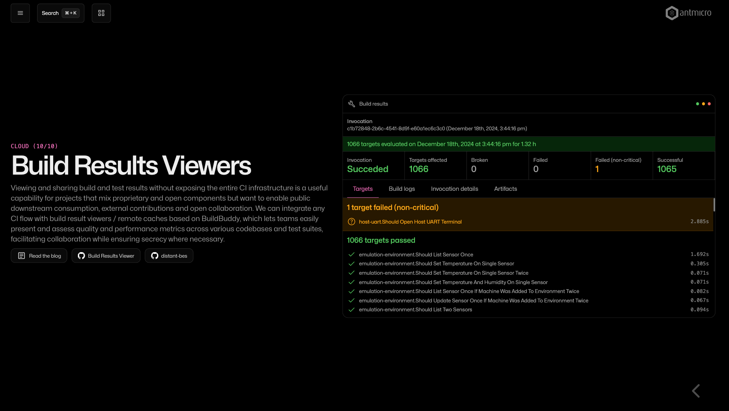Switch to the Artifacts tab
The height and width of the screenshot is (411, 729).
coord(506,189)
